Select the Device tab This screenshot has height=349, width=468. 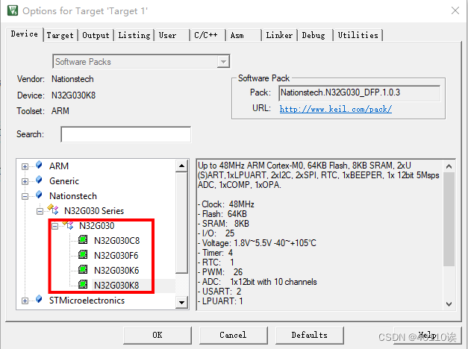[25, 34]
